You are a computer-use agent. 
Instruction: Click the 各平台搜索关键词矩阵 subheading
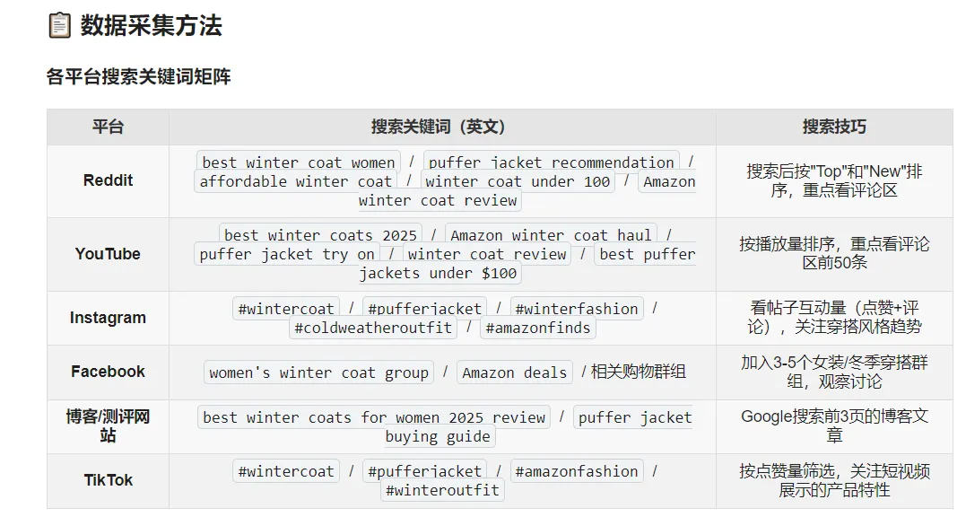[x=138, y=77]
